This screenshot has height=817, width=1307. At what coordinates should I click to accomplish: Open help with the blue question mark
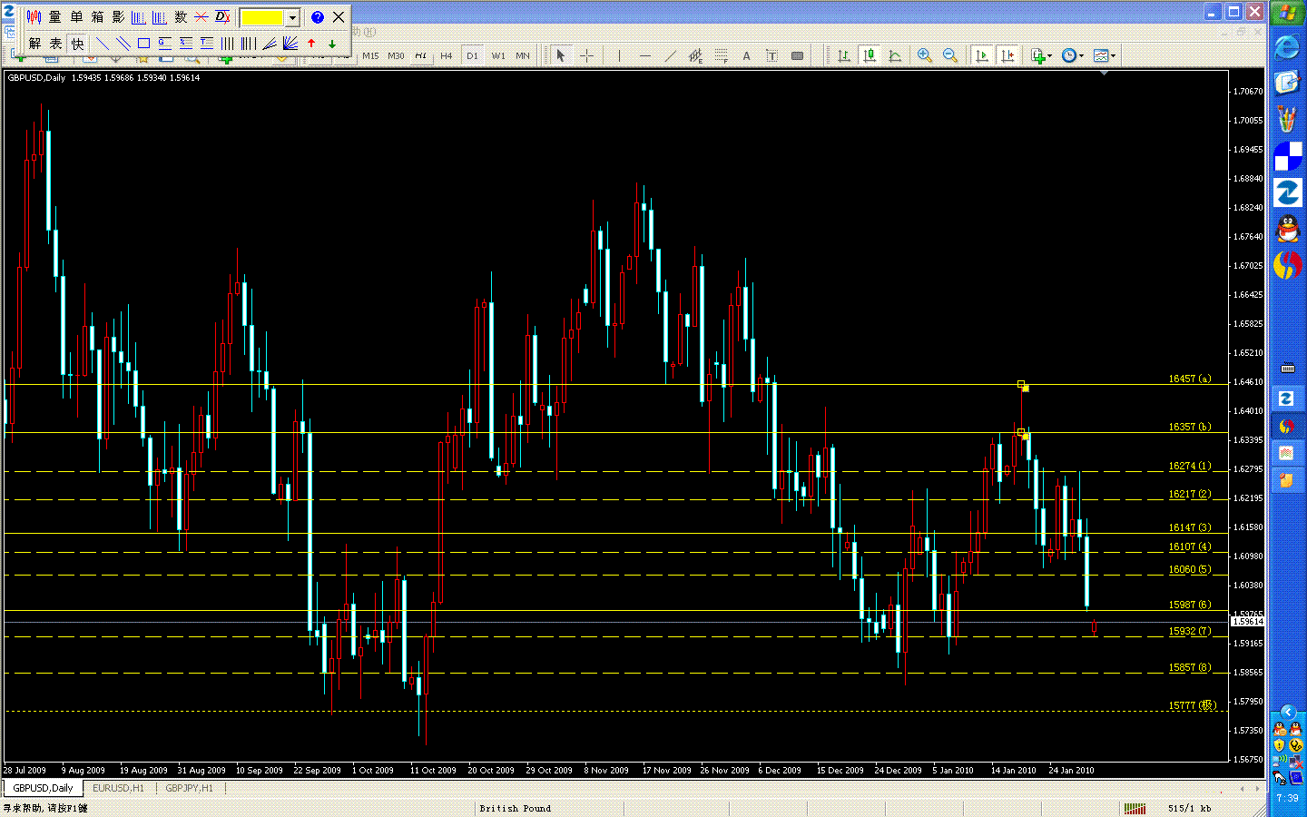(x=317, y=17)
